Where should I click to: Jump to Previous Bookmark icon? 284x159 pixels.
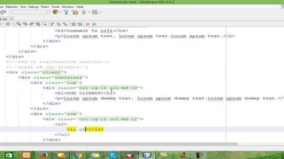(52, 24)
